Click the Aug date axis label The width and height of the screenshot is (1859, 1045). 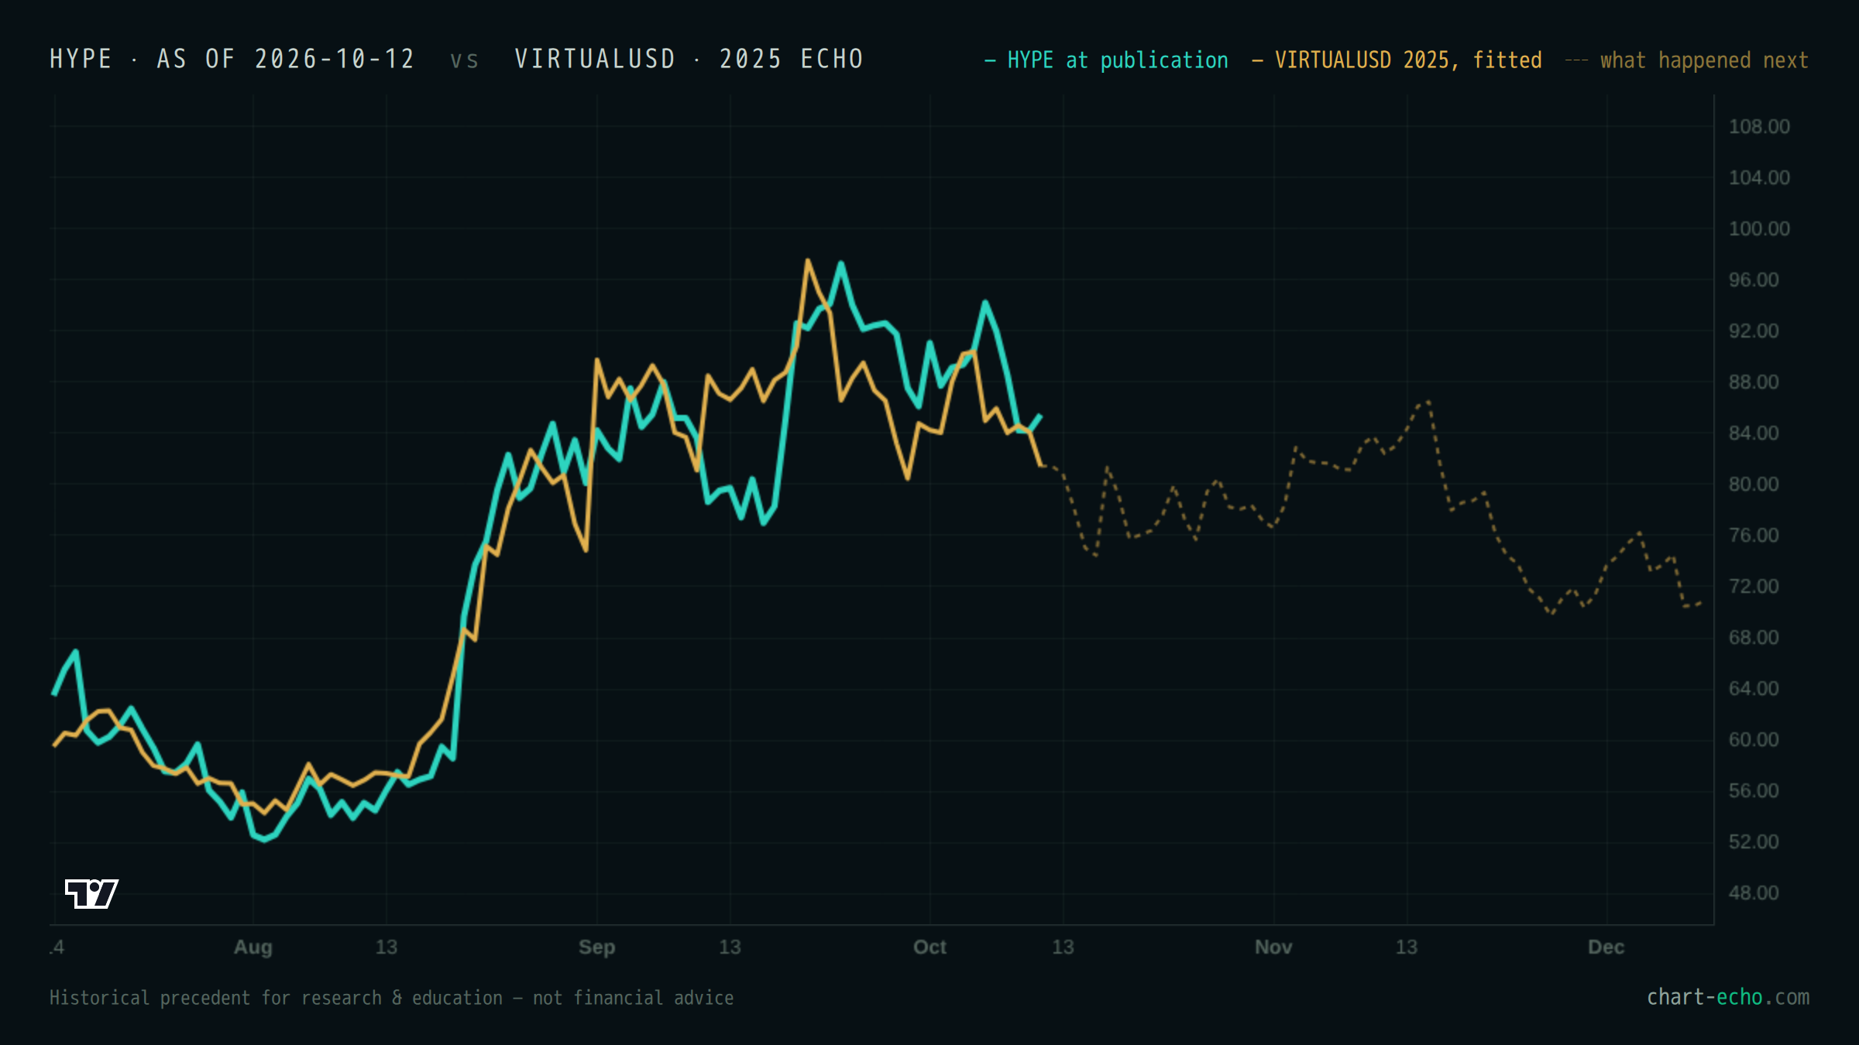pyautogui.click(x=253, y=947)
